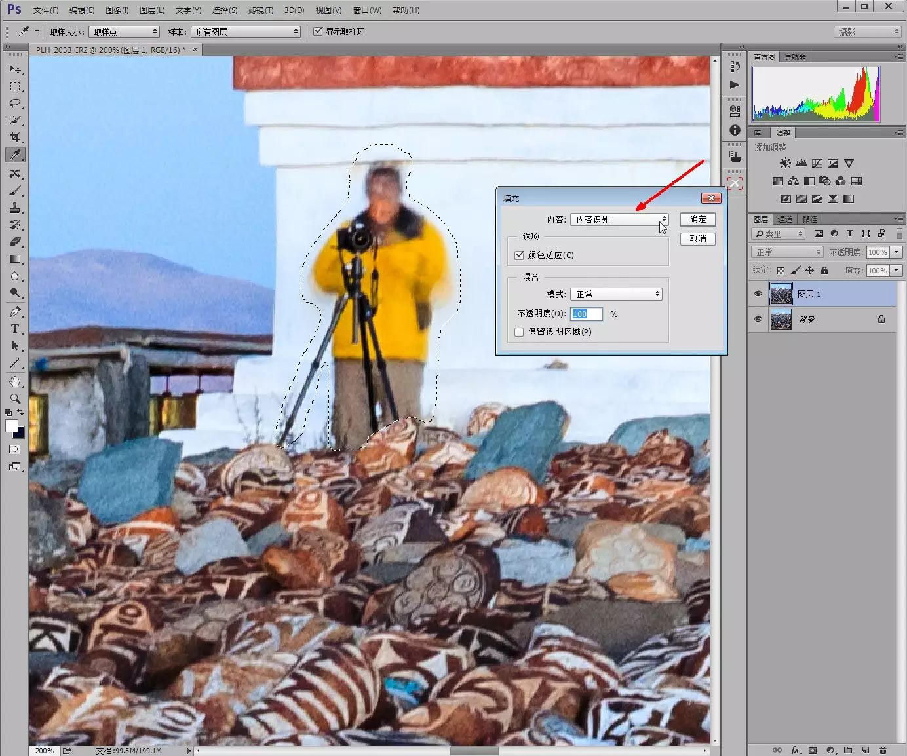907x756 pixels.
Task: Select the Pen tool
Action: [x=15, y=312]
